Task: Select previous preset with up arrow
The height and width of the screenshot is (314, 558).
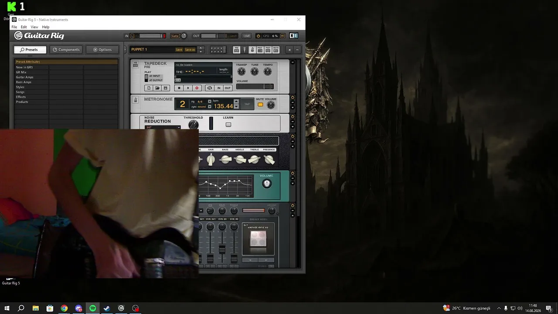Action: click(201, 48)
